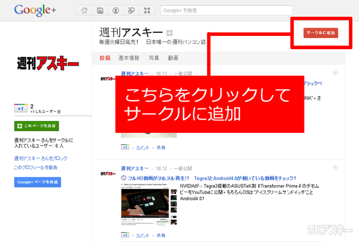Image resolution: width=359 pixels, height=242 pixels.
Task: Focus the Google+ search field
Action: 226,10
